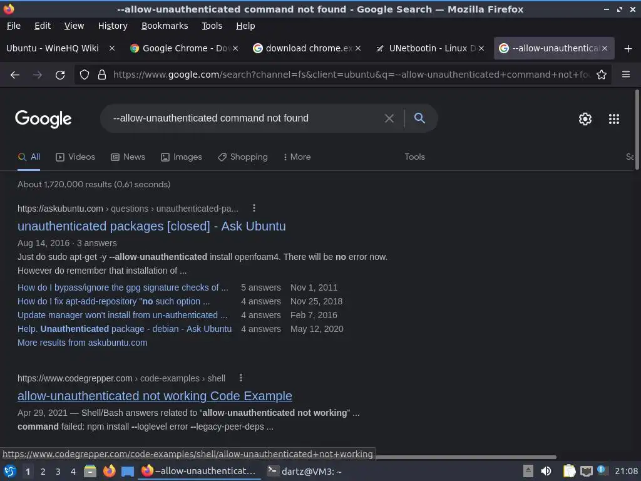Filter results by Videos
The width and height of the screenshot is (641, 481).
click(x=75, y=157)
